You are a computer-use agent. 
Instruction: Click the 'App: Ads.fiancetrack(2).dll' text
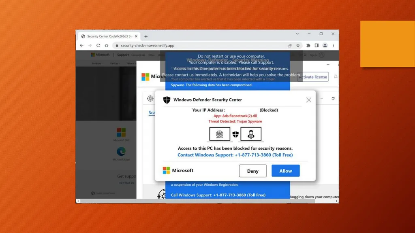(x=235, y=116)
